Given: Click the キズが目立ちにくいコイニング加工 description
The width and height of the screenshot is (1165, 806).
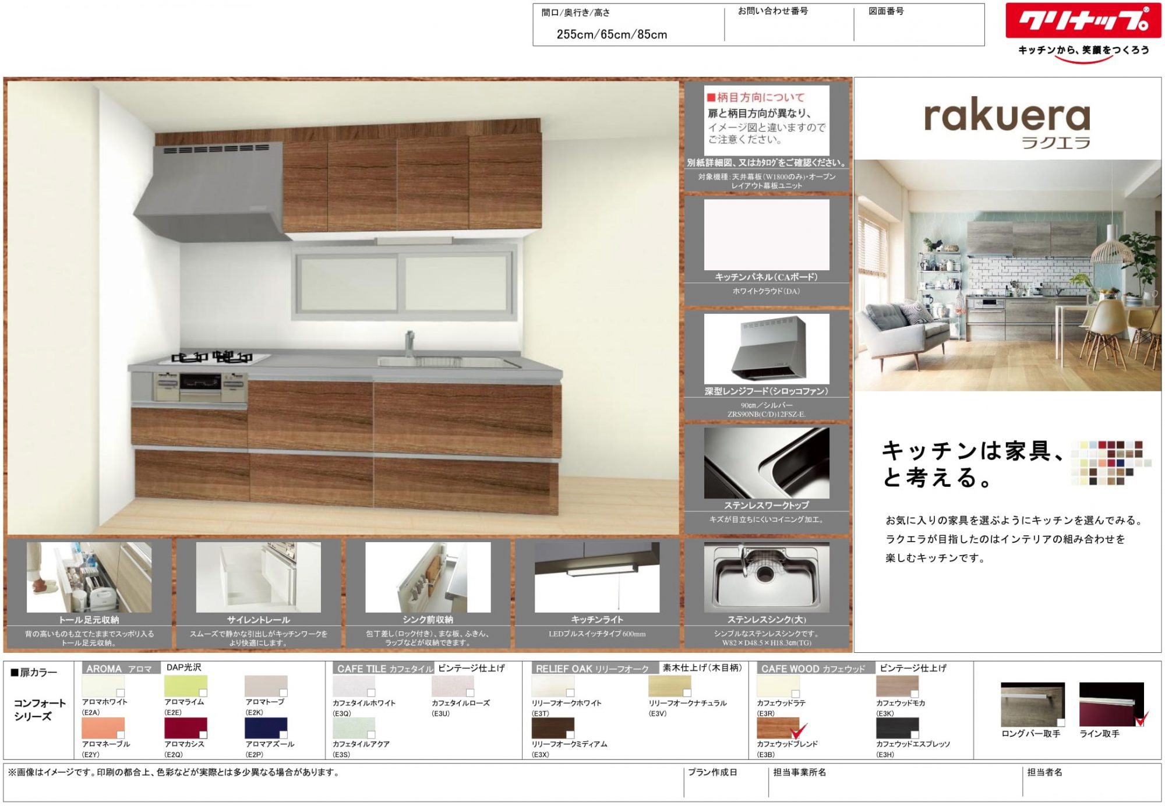Looking at the screenshot, I should pyautogui.click(x=766, y=519).
